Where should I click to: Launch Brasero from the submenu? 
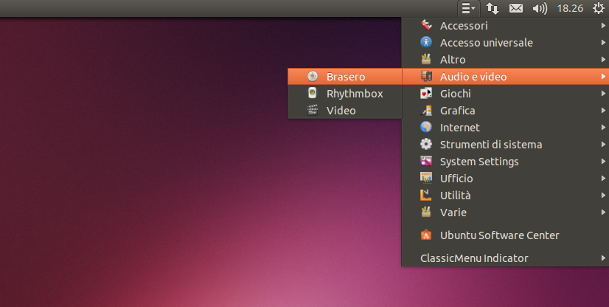point(345,77)
